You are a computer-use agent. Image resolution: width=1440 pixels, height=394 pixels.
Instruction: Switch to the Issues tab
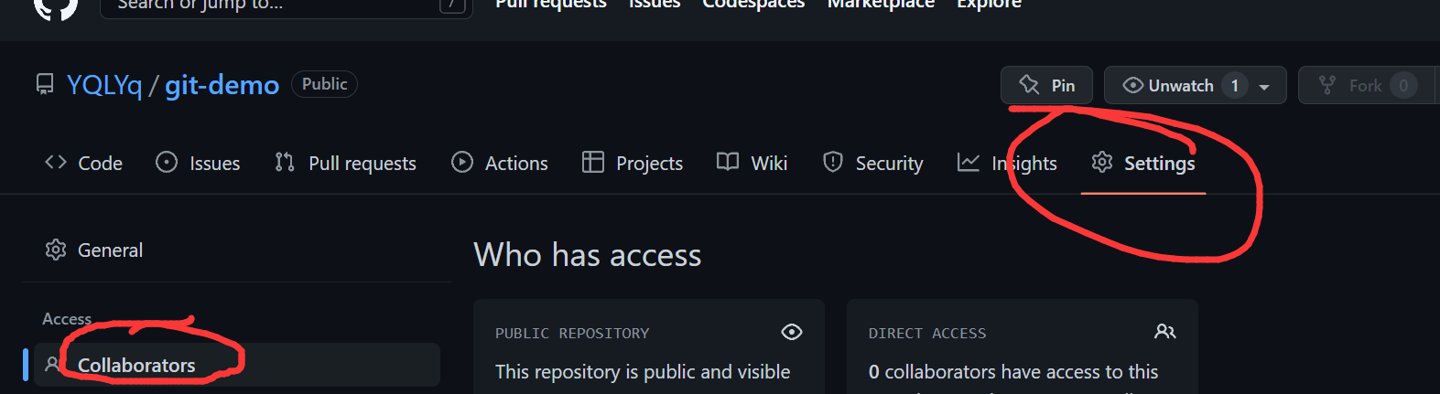[x=199, y=163]
